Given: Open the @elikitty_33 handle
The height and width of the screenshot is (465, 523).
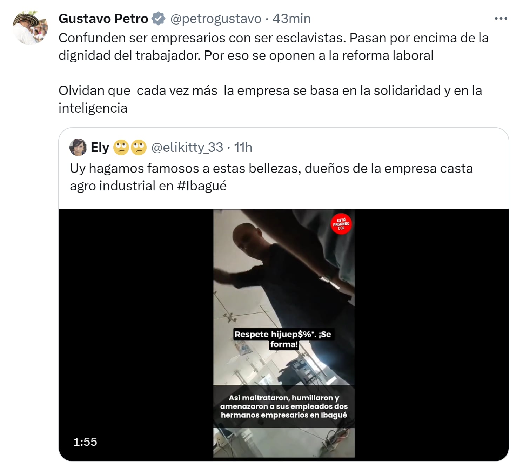Looking at the screenshot, I should pos(187,147).
